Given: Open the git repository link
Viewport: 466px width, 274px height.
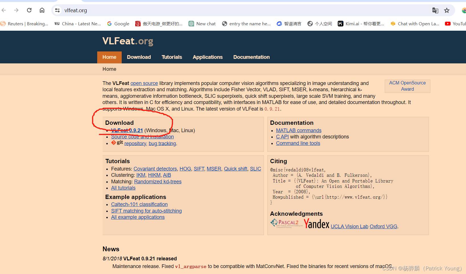Looking at the screenshot, I should tap(135, 144).
